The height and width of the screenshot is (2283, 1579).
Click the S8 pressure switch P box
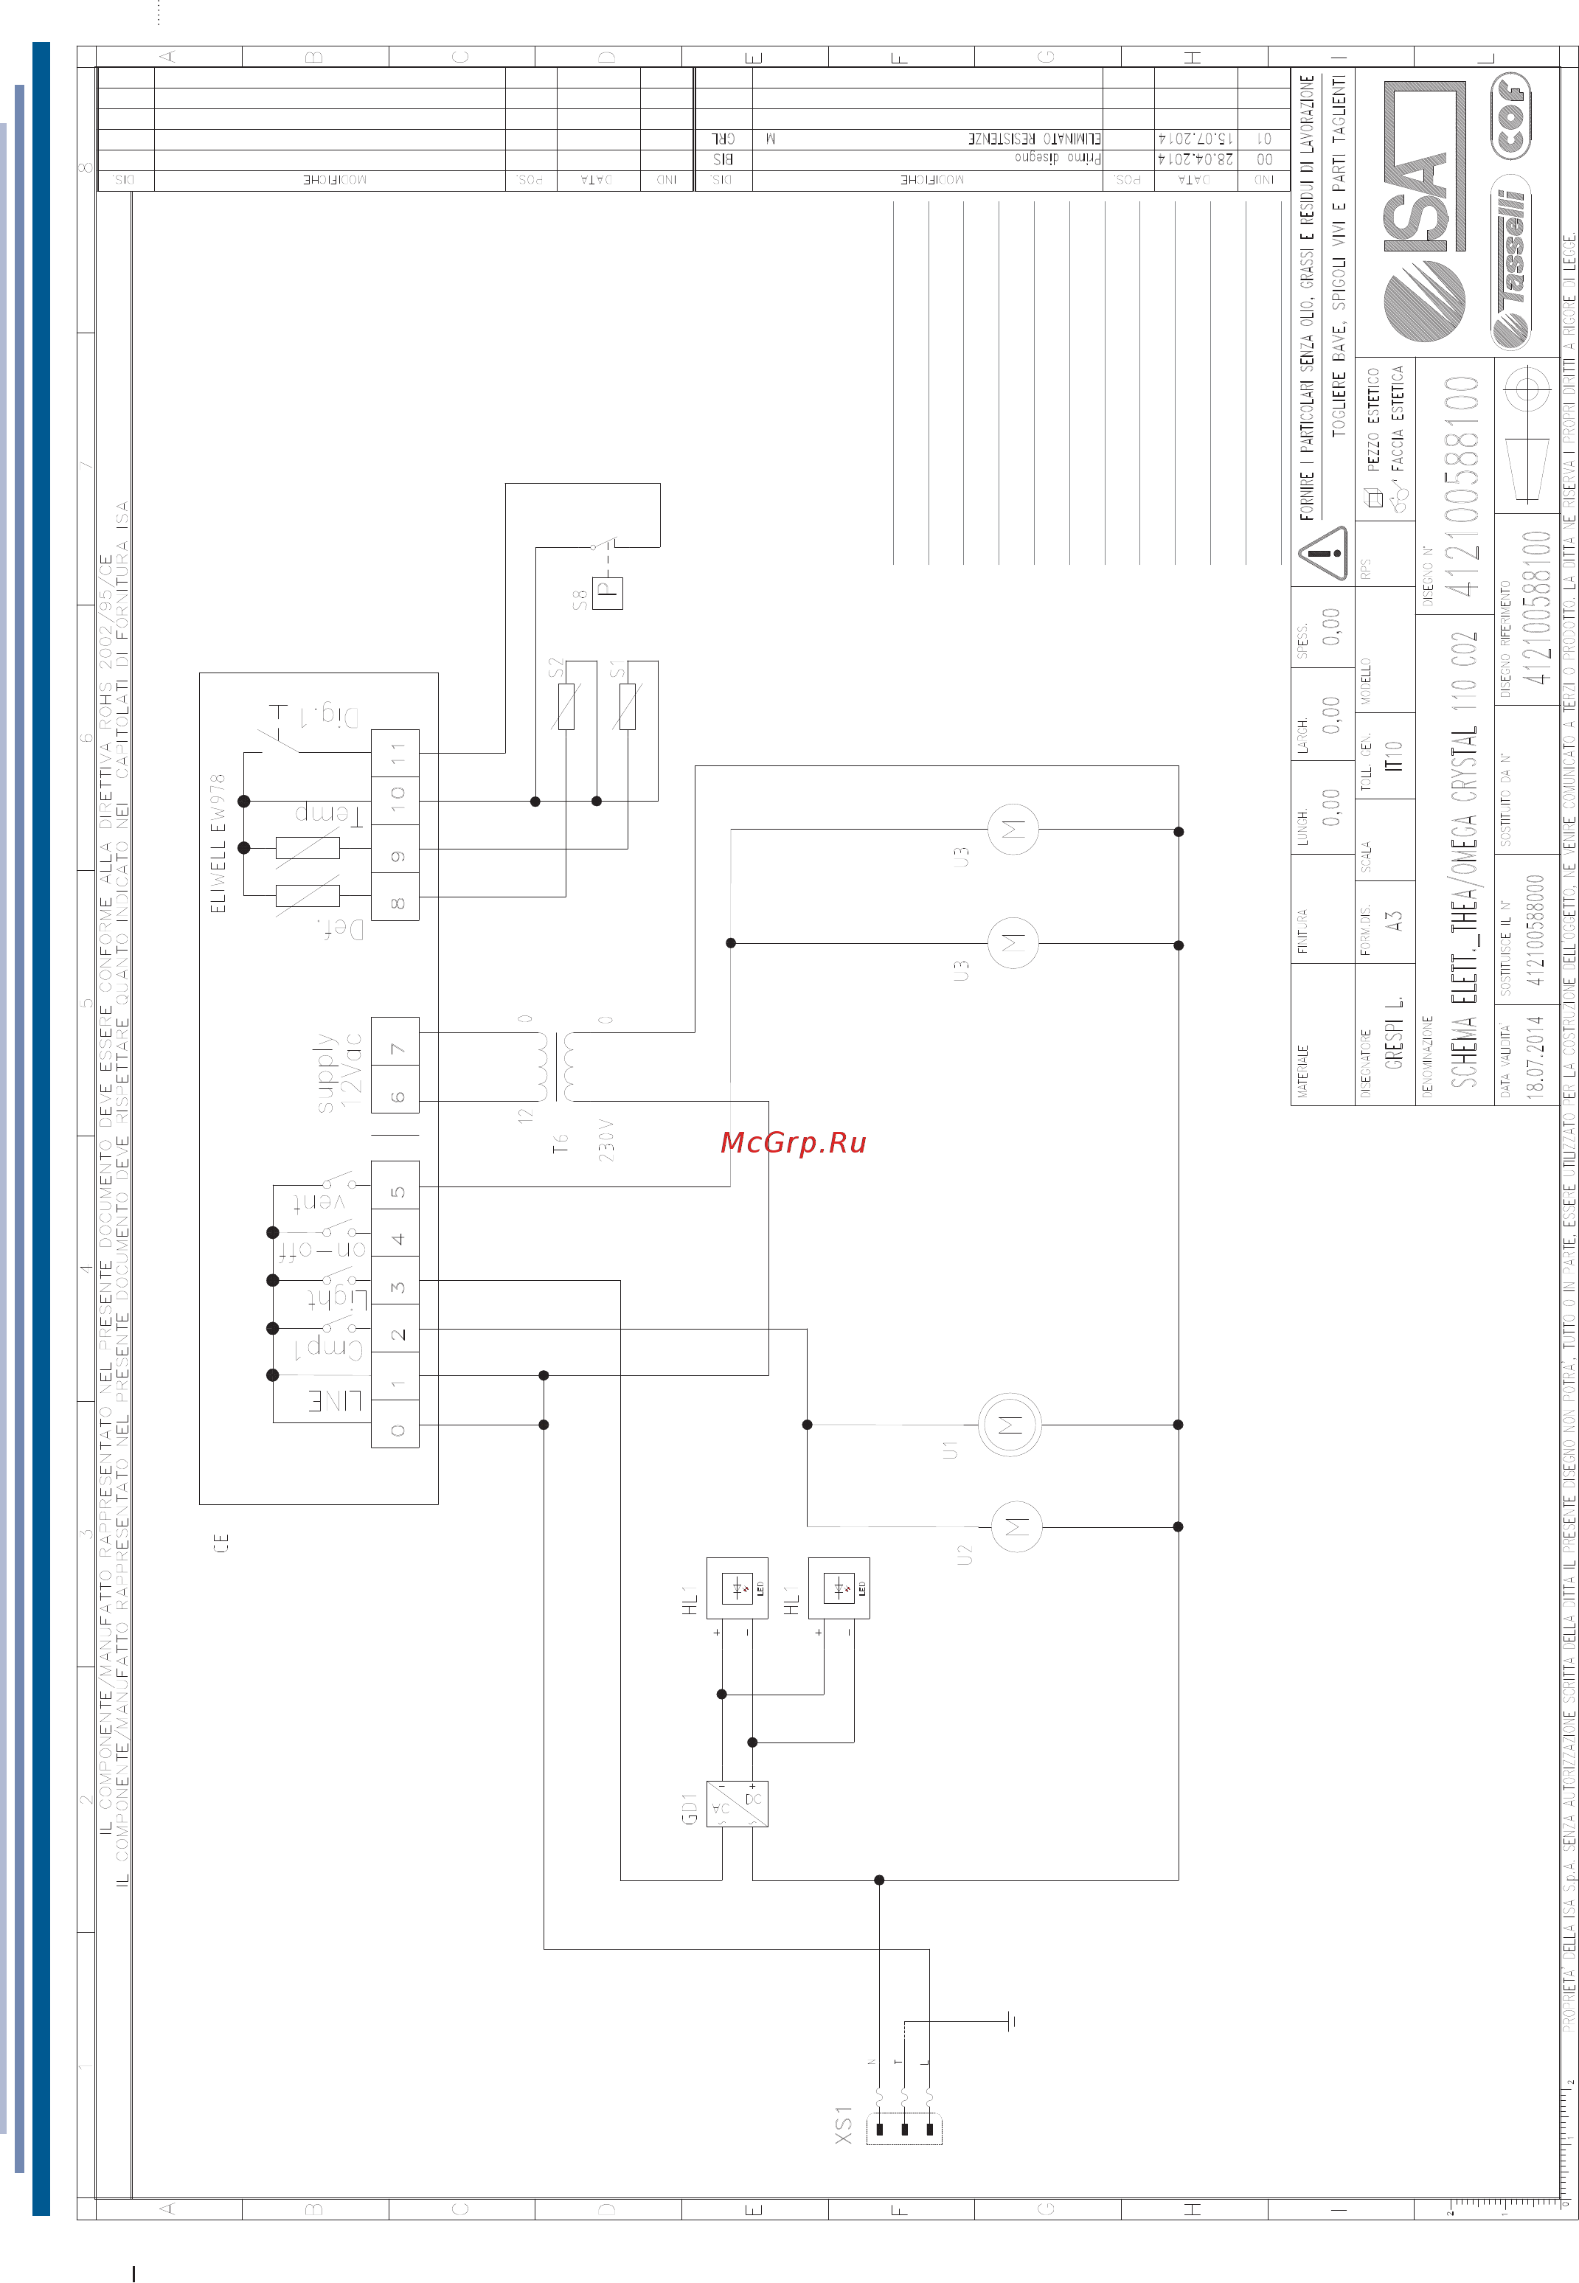[608, 593]
